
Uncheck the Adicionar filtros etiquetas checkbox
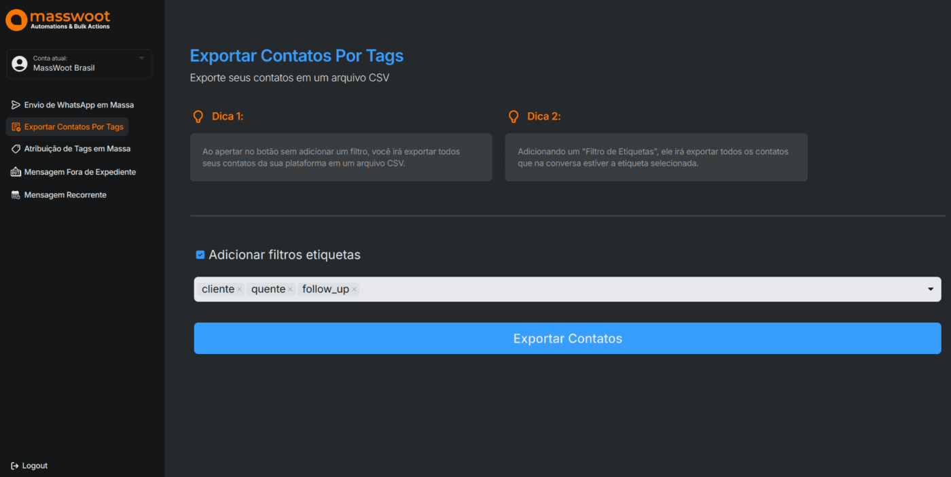200,255
